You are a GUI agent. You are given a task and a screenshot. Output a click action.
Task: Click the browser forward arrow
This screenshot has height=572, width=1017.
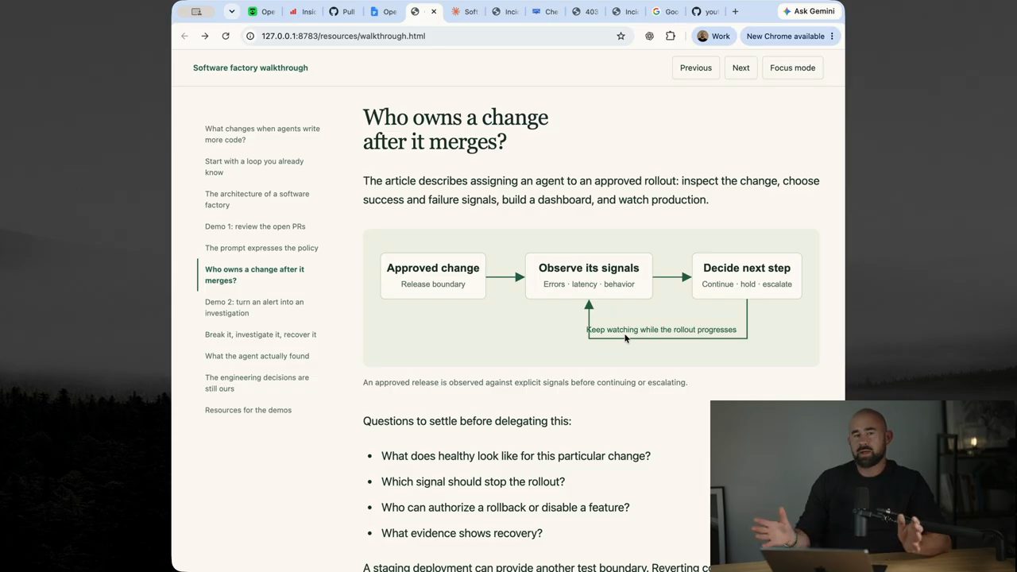(x=205, y=36)
